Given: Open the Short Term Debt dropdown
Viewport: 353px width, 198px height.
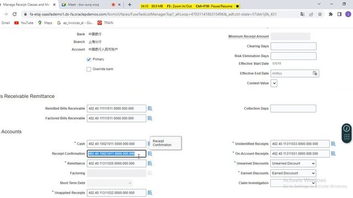Looking at the screenshot, I should 110,183.
